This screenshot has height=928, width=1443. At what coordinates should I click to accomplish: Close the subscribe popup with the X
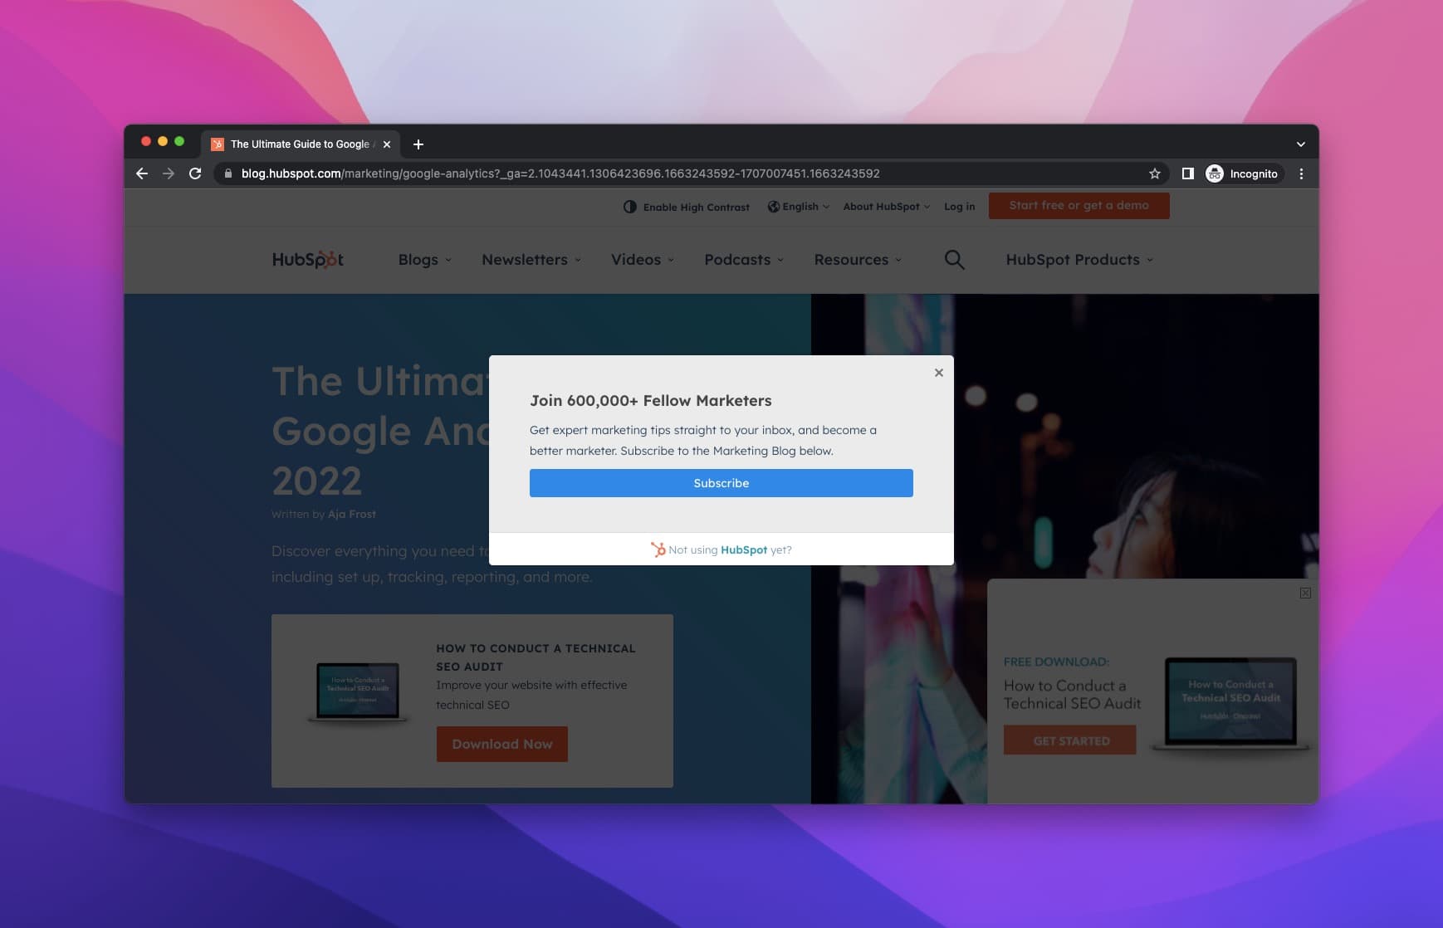tap(939, 373)
